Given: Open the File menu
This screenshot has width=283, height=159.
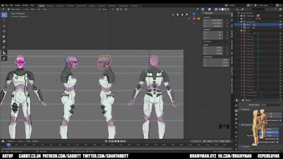Looking at the screenshot, I should (7, 5).
